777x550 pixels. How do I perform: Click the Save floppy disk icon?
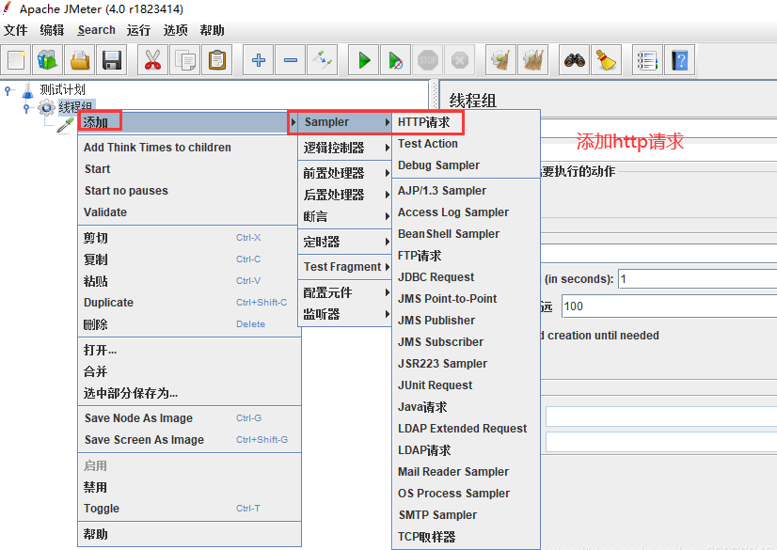click(x=112, y=60)
